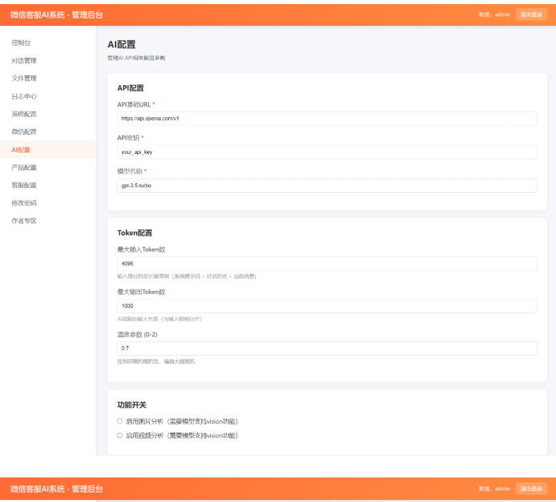
Task: Enable 启用图片分析 image analysis
Action: pyautogui.click(x=120, y=420)
